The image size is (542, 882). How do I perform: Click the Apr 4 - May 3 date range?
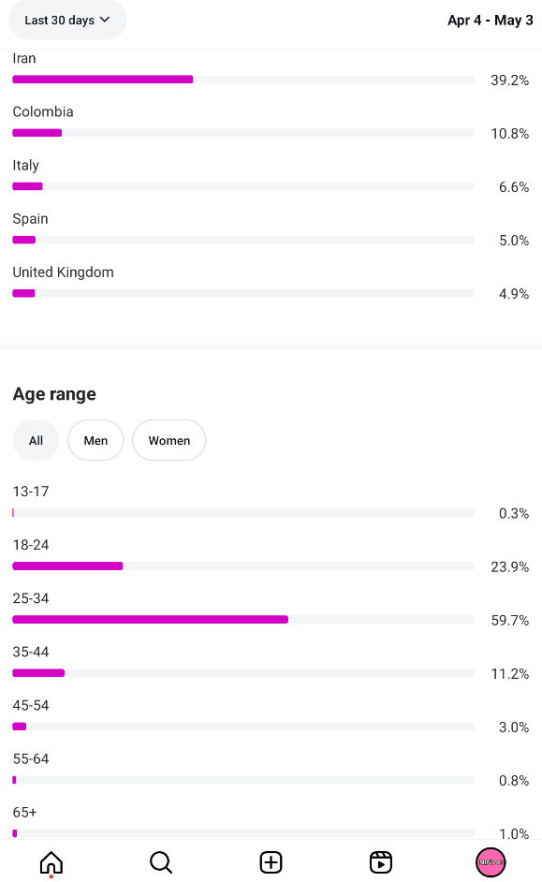click(490, 21)
